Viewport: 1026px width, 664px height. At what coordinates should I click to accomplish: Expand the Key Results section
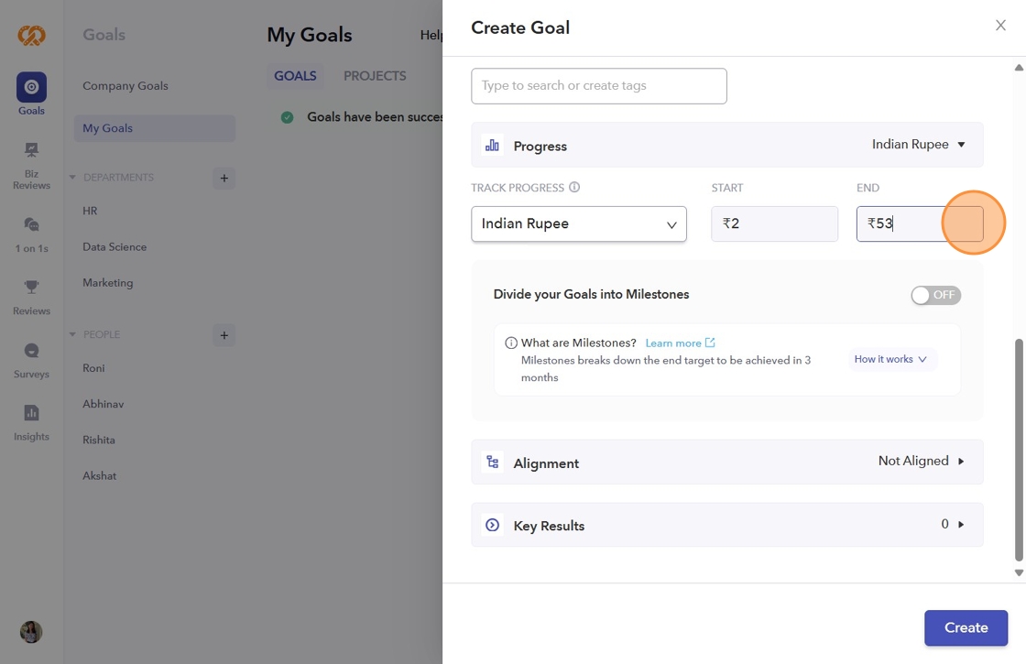726,525
